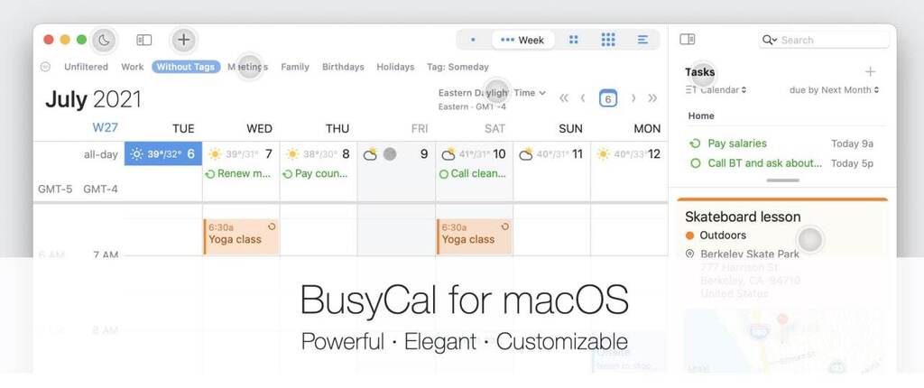
Task: Select Wednesday 7 date header
Action: [241, 154]
